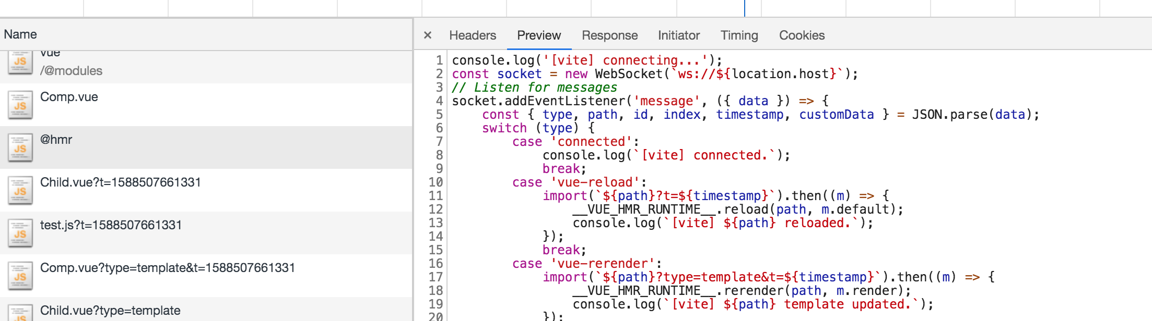Click the case 'connected' code line
Image resolution: width=1152 pixels, height=321 pixels.
click(575, 142)
